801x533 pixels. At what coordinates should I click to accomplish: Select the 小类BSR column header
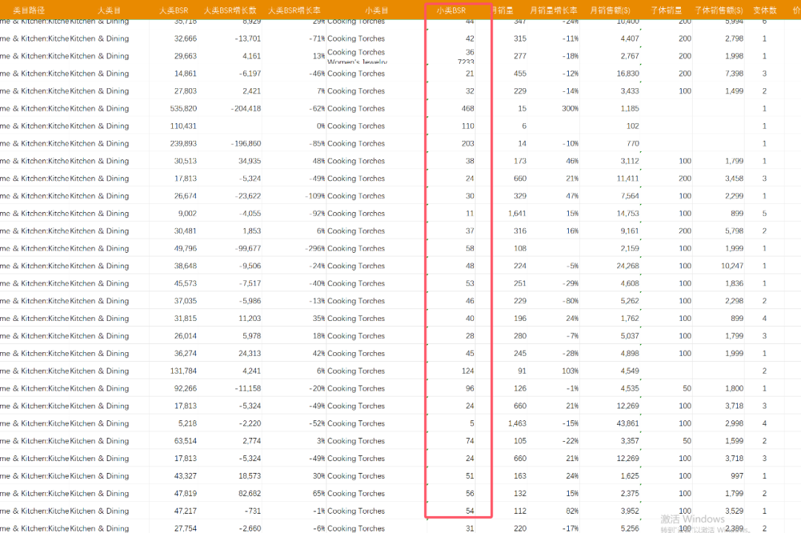click(451, 10)
